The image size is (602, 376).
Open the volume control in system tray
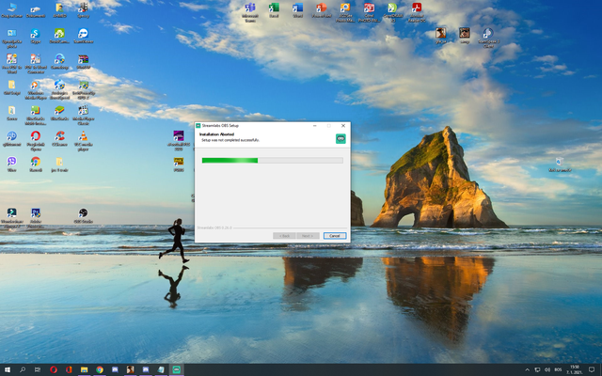coord(547,369)
